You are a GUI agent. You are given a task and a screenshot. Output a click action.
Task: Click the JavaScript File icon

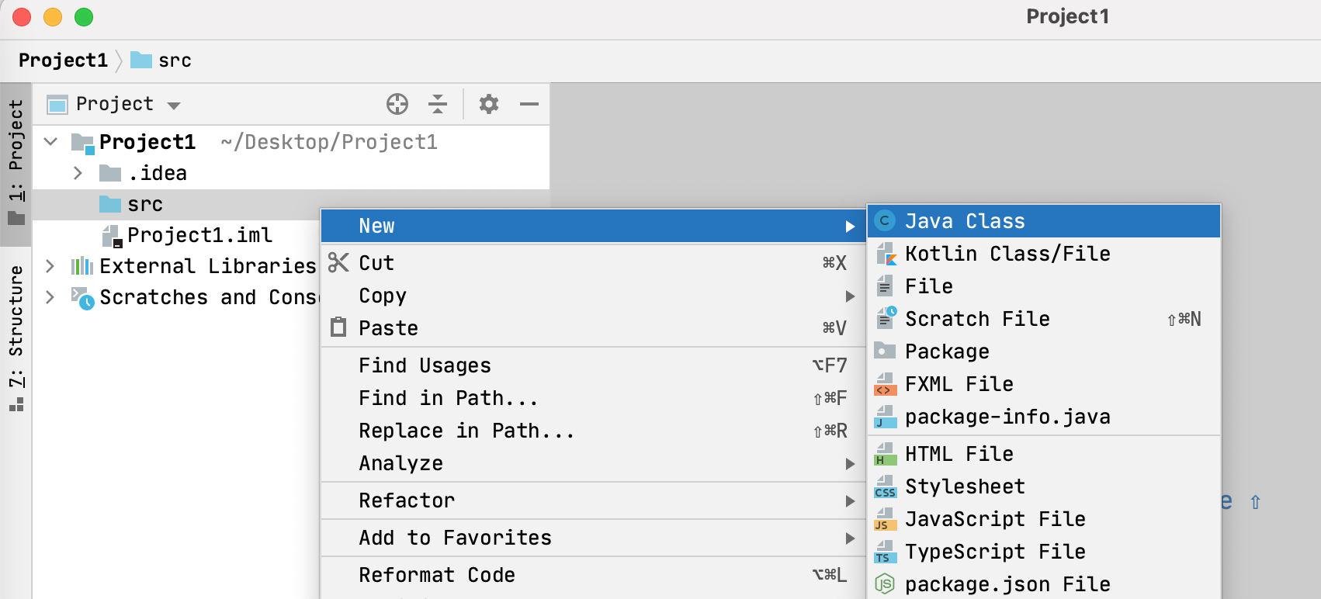(x=886, y=519)
